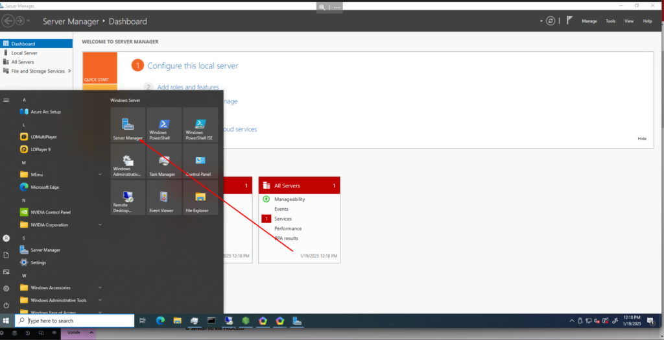Click the Notifications flag icon in Server Manager
Viewport: 664px width, 340px height.
tap(569, 21)
